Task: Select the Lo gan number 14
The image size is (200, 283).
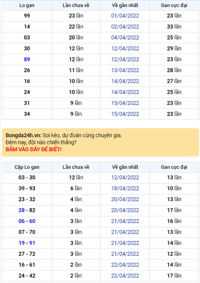Action: [27, 27]
